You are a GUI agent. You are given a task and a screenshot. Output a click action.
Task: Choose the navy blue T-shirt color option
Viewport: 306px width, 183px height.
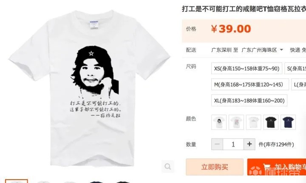point(288,122)
